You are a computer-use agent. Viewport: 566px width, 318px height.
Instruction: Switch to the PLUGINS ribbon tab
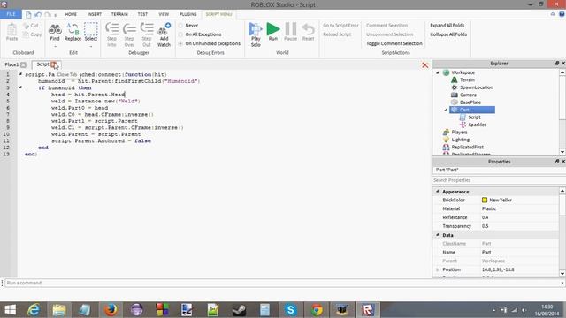coord(188,14)
